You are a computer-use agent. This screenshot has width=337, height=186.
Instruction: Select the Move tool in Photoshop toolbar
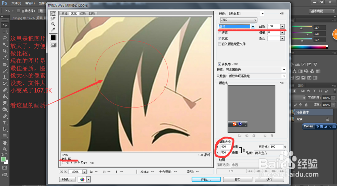click(x=4, y=25)
